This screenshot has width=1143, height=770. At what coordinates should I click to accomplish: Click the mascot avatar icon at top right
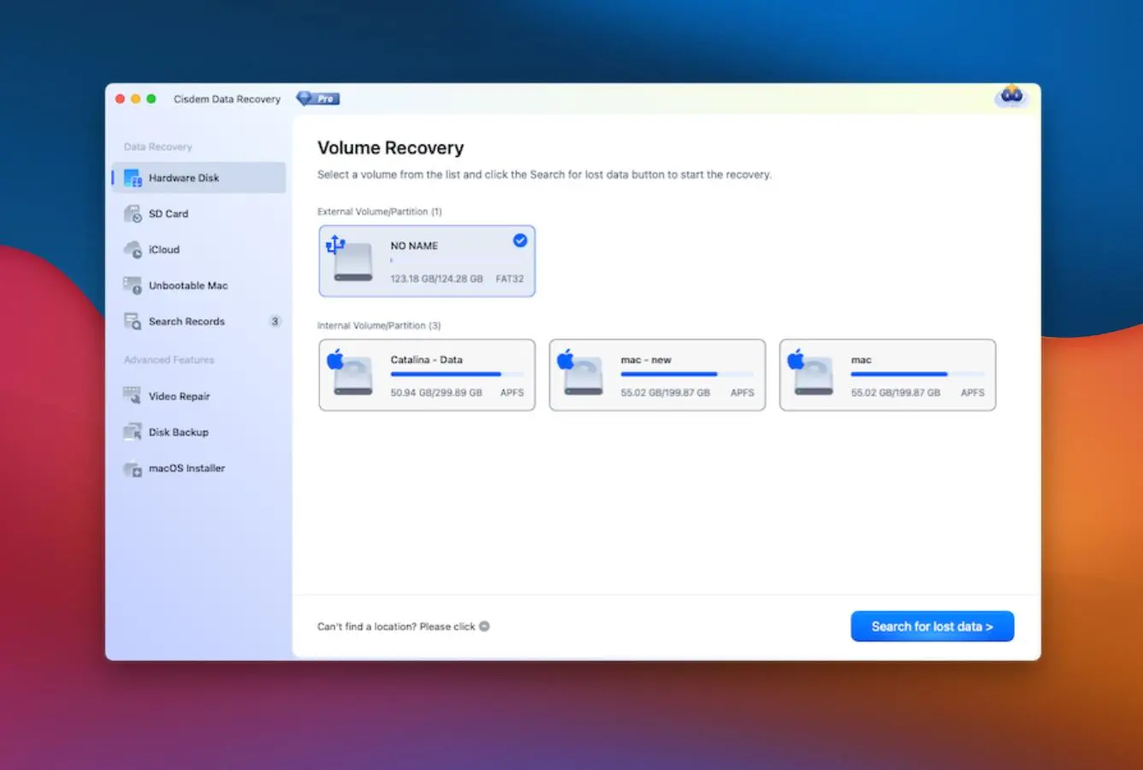point(1012,96)
